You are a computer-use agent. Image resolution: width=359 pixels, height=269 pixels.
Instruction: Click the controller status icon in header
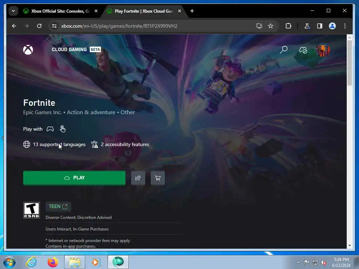pos(303,50)
